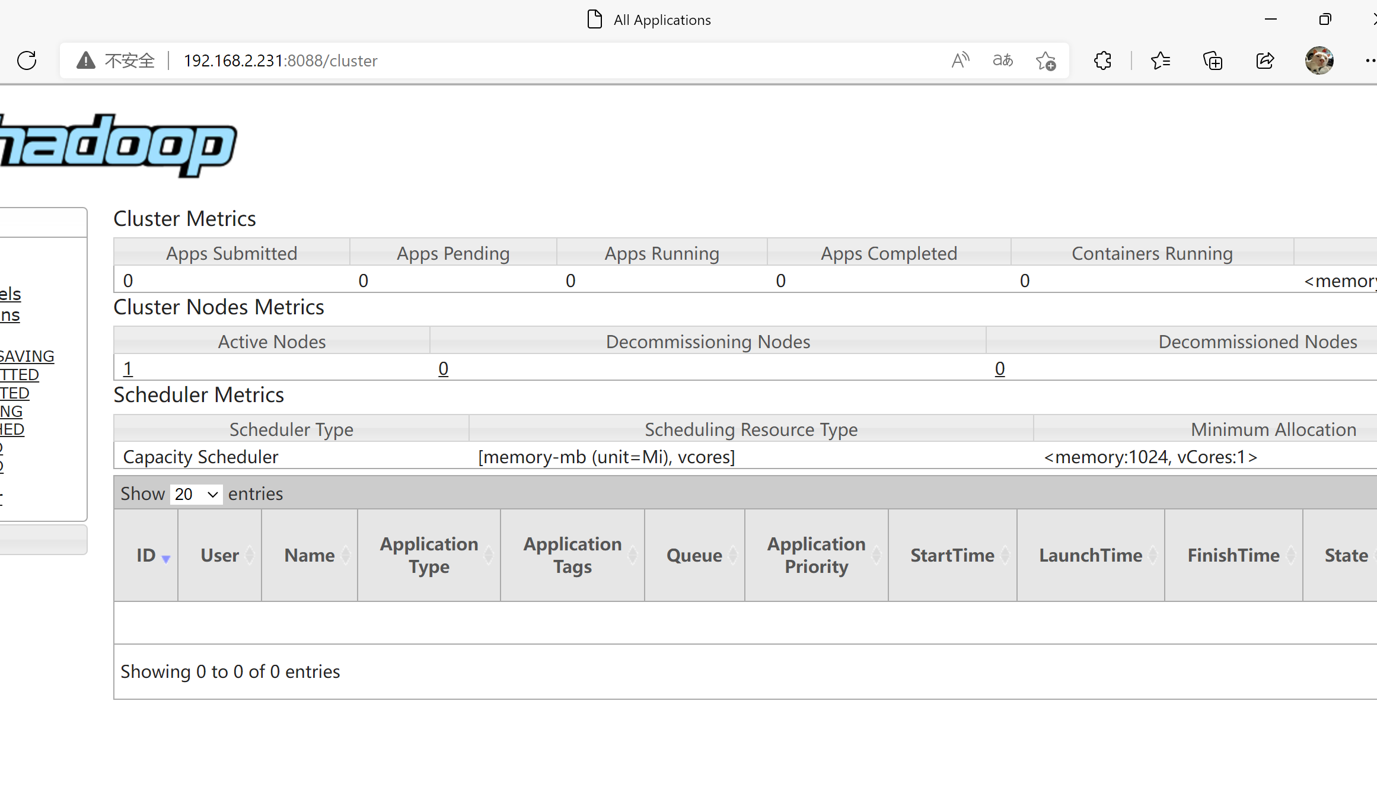Click the translate page icon

1003,60
